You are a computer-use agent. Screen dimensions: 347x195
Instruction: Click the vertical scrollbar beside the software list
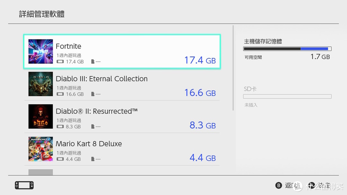(x=233, y=68)
